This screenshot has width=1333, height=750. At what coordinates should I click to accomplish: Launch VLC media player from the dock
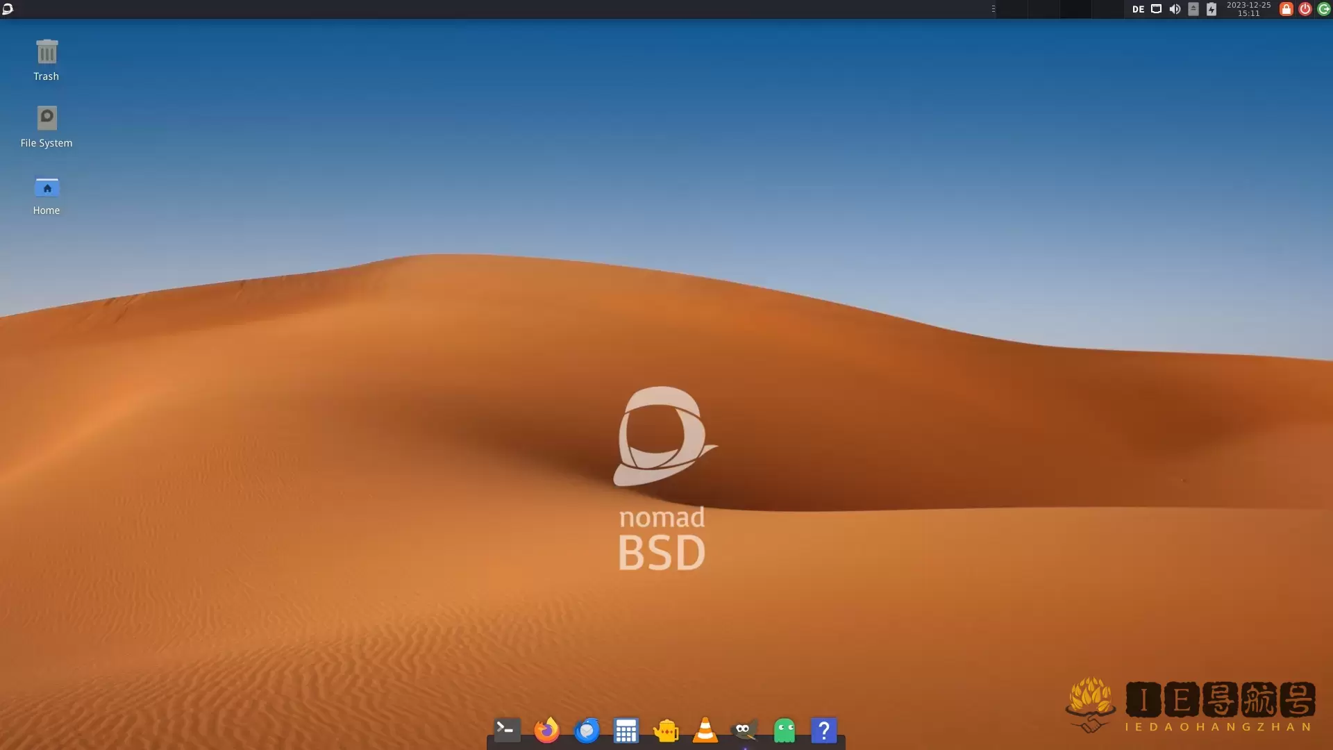click(x=705, y=730)
